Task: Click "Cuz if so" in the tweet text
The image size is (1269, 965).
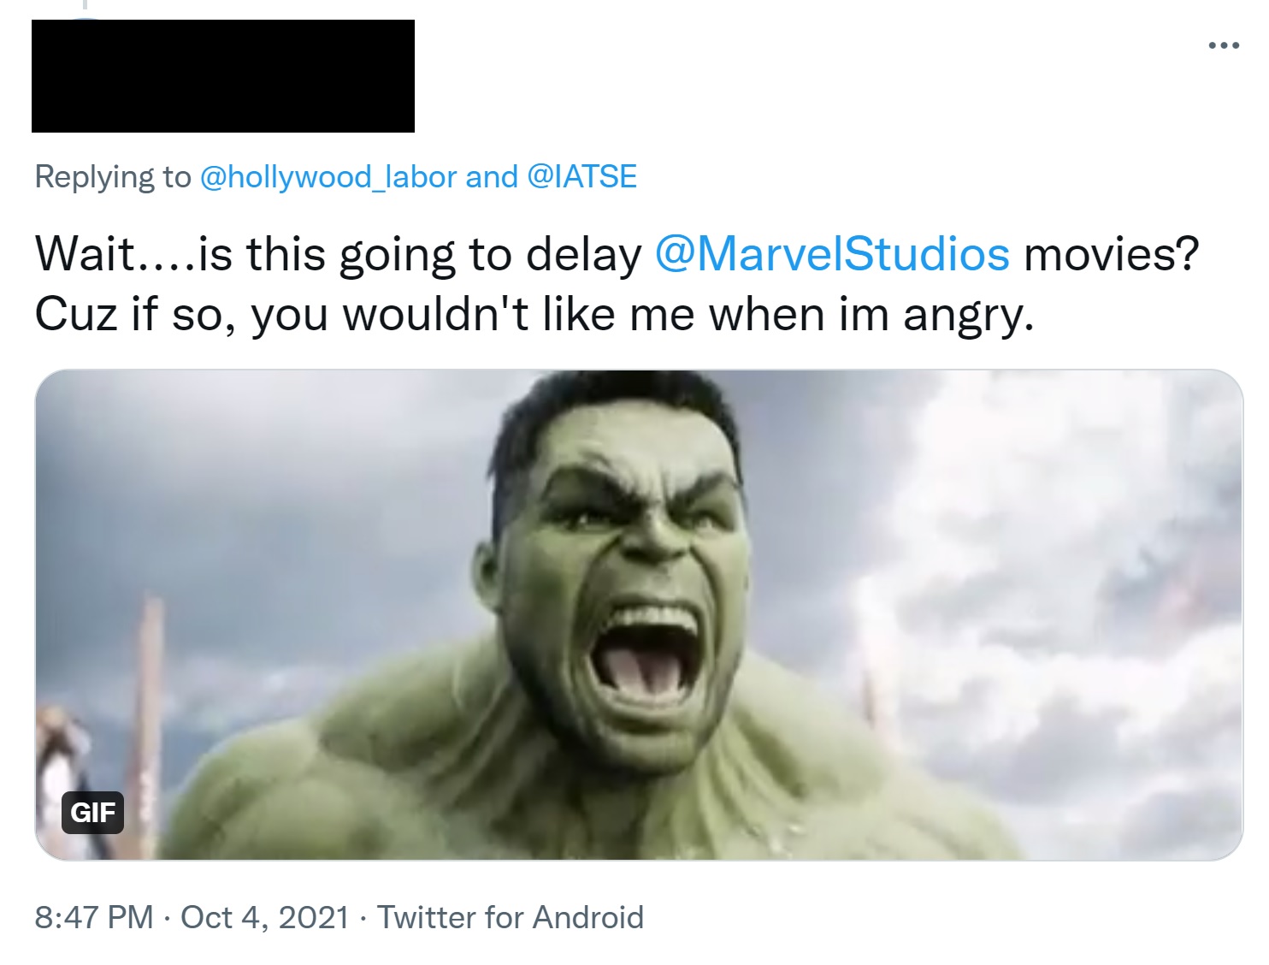Action: coord(135,316)
